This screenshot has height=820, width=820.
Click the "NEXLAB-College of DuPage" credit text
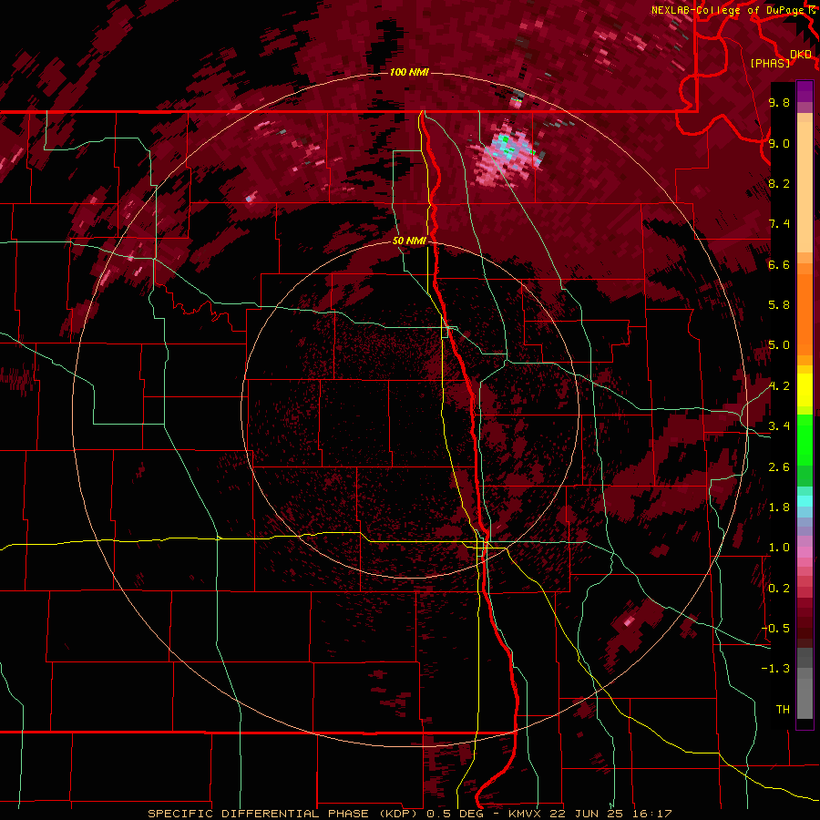click(727, 10)
